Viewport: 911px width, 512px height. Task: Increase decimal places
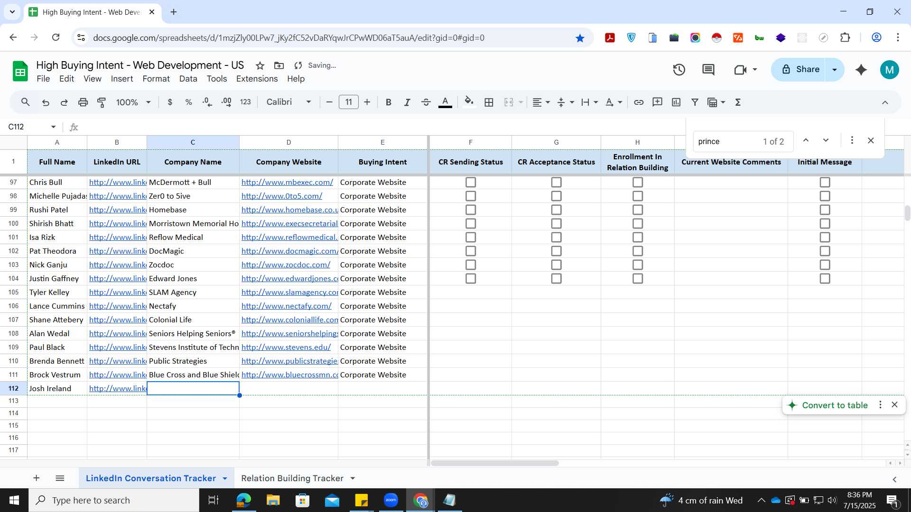click(226, 102)
